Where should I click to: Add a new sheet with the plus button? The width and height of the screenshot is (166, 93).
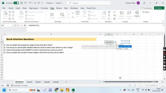click(66, 82)
